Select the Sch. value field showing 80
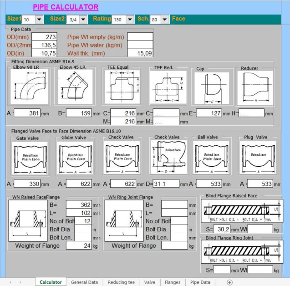The width and height of the screenshot is (290, 286). tap(156, 20)
